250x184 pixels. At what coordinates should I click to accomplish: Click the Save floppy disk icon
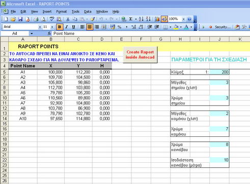tap(20, 19)
